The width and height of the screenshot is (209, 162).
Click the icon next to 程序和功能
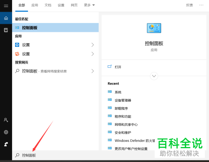[x=110, y=116]
